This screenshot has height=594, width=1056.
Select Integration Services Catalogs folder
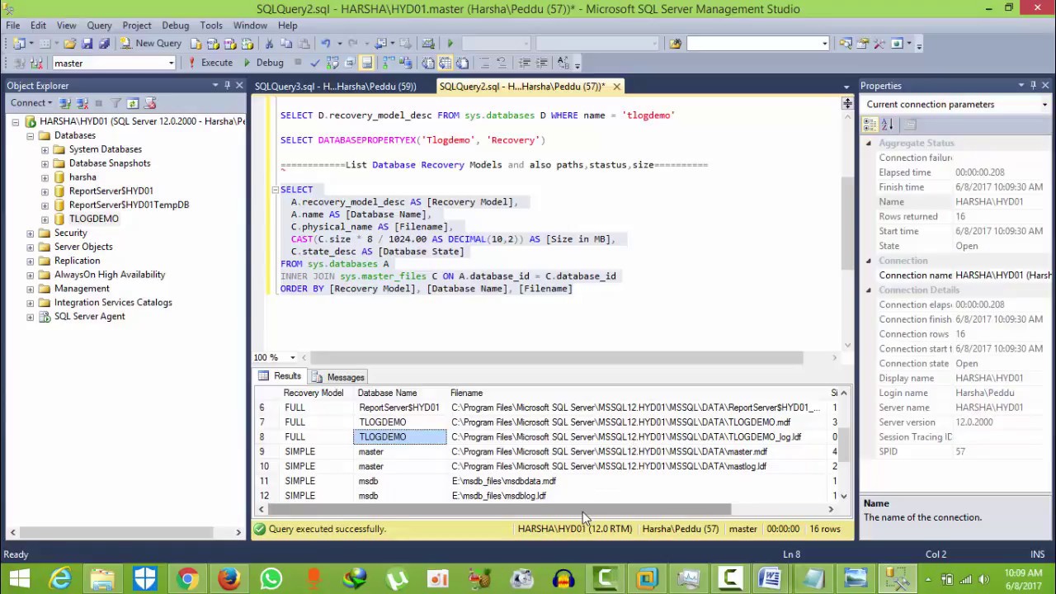113,303
